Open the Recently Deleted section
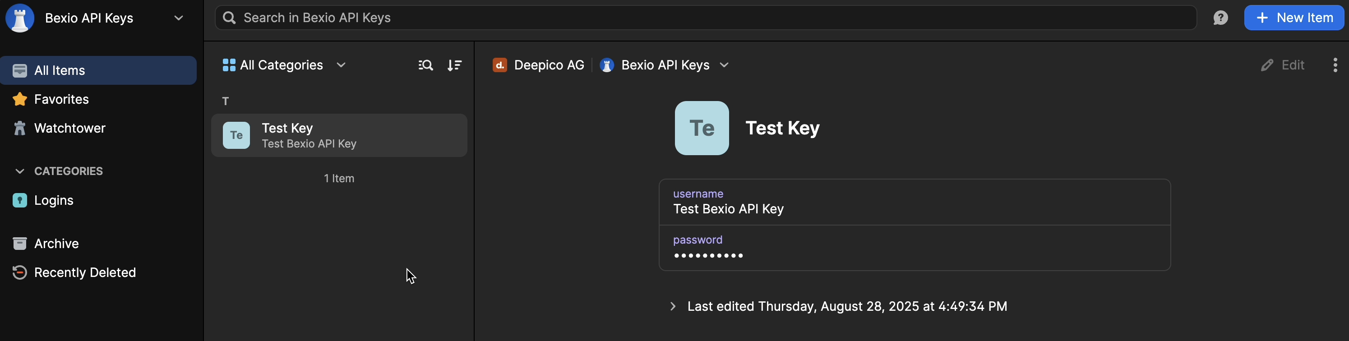1349x341 pixels. tap(84, 272)
